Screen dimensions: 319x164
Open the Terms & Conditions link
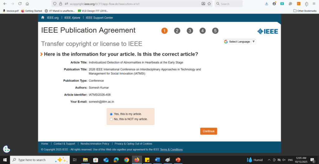pyautogui.click(x=171, y=150)
